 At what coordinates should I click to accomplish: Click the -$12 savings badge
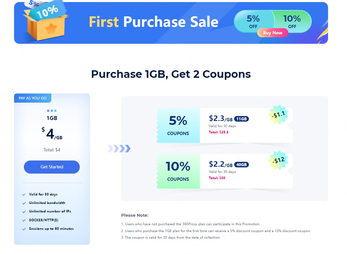pyautogui.click(x=278, y=161)
